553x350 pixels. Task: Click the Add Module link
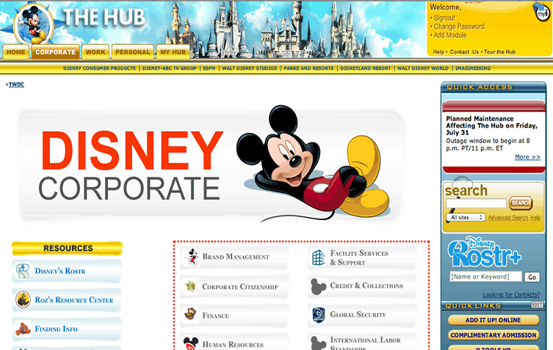point(450,35)
